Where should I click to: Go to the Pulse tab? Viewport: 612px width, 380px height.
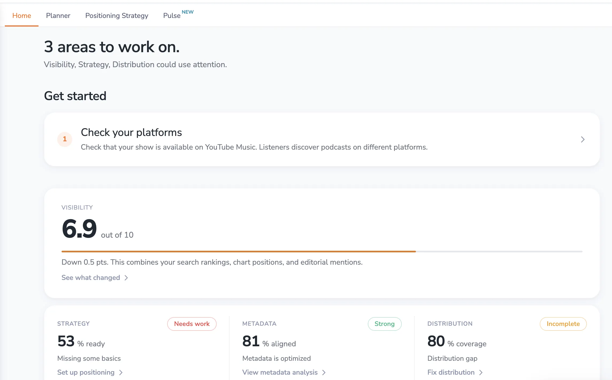pos(172,16)
